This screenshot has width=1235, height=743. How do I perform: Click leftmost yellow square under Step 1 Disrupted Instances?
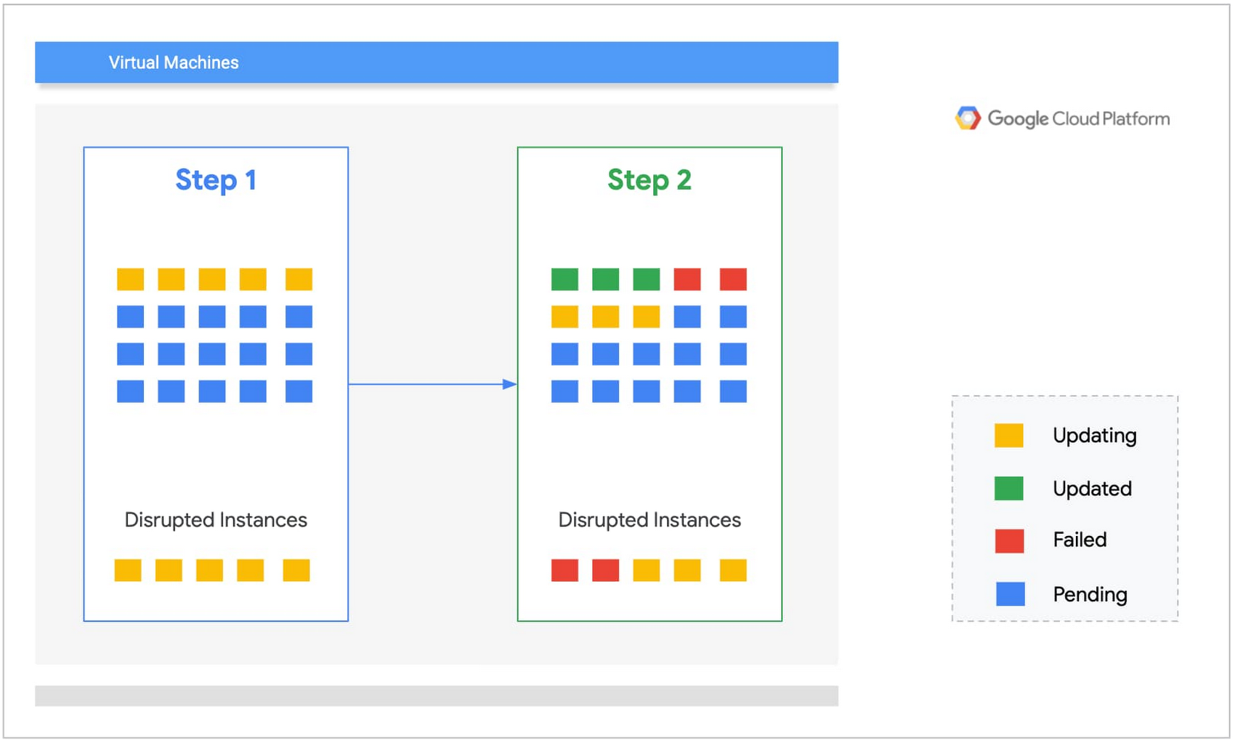(128, 571)
